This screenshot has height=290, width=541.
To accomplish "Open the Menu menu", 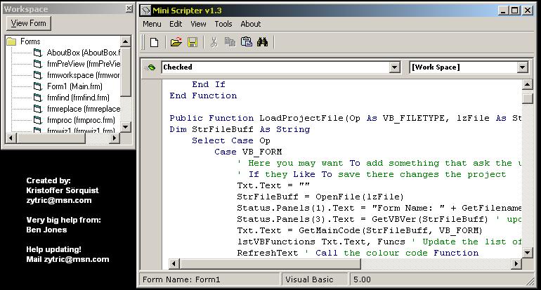I will point(152,24).
